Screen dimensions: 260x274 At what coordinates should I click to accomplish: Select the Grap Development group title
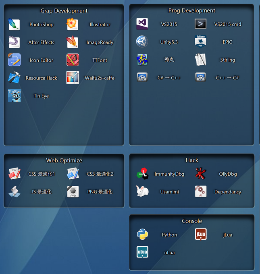pos(64,11)
